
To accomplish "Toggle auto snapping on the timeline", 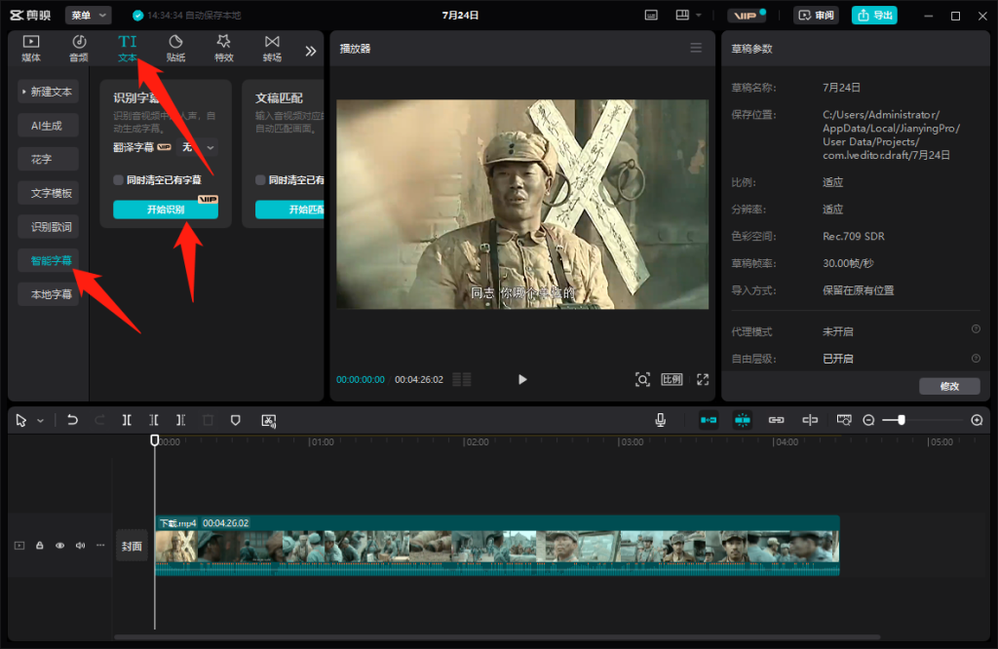I will [742, 420].
